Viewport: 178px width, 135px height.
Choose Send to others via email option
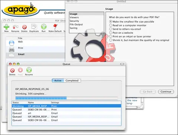[x=110, y=29]
